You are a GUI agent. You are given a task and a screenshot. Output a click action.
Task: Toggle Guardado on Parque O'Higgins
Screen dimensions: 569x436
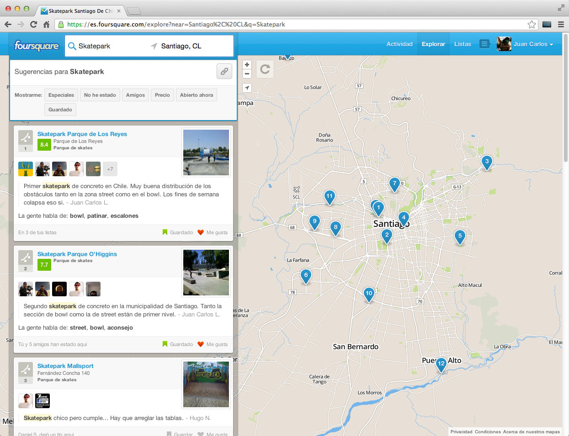click(x=178, y=344)
